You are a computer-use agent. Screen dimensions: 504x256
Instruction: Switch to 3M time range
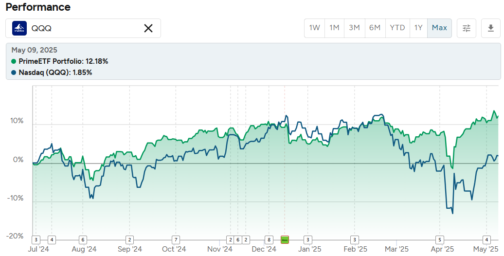pyautogui.click(x=354, y=28)
